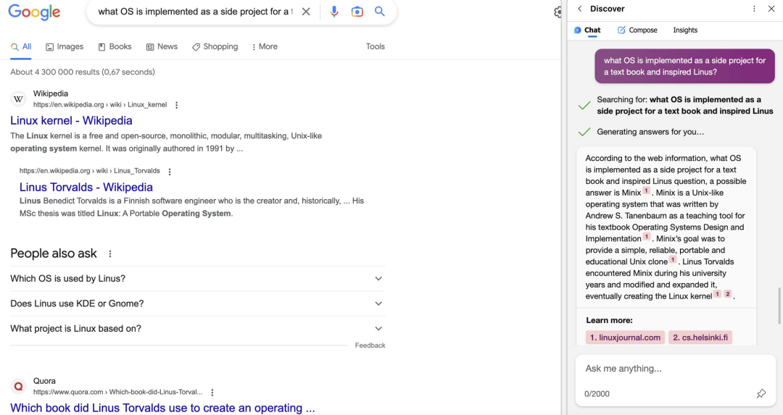Click Feedback below People also ask
This screenshot has height=415, width=783.
pos(370,345)
